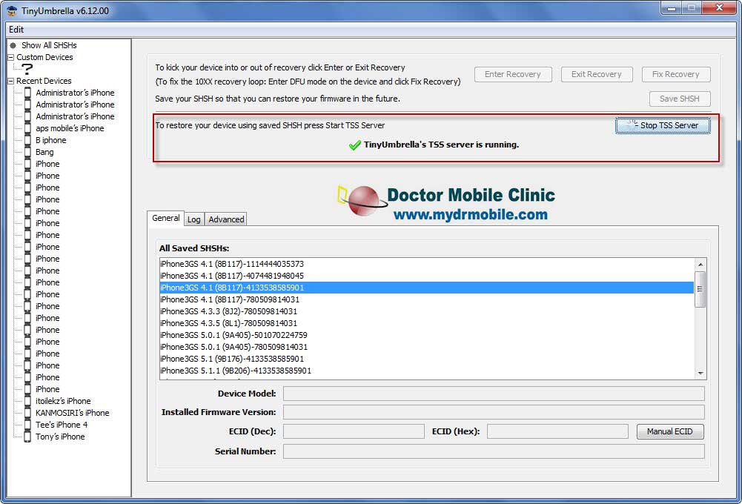The image size is (742, 504).
Task: Select B iphone in device tree
Action: pos(50,140)
